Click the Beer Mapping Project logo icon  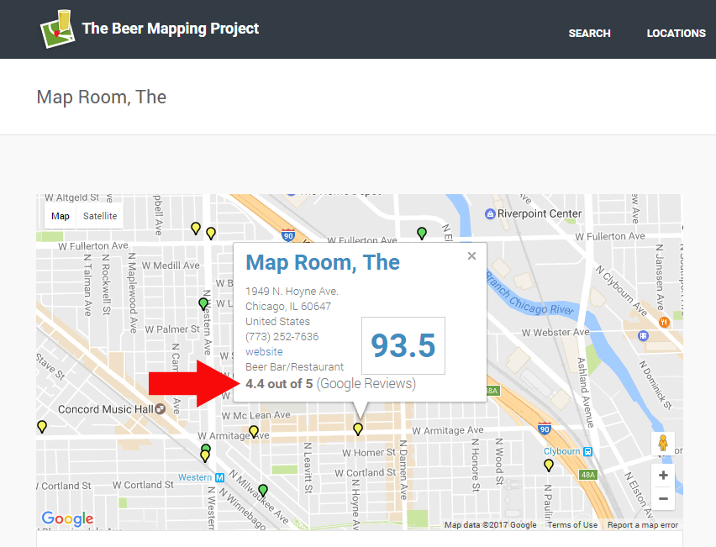coord(58,29)
